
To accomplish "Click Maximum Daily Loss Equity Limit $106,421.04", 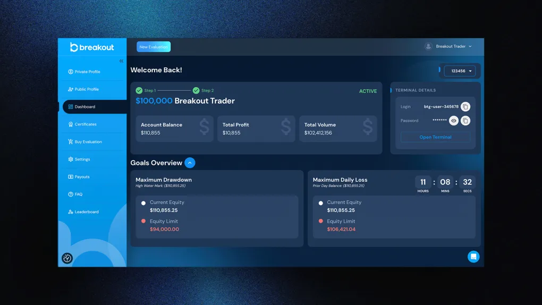I will click(x=341, y=229).
